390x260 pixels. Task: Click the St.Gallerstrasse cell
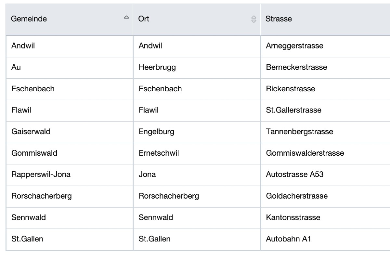pyautogui.click(x=293, y=110)
